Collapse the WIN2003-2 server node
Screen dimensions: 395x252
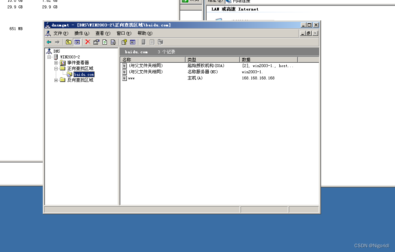tap(49, 57)
